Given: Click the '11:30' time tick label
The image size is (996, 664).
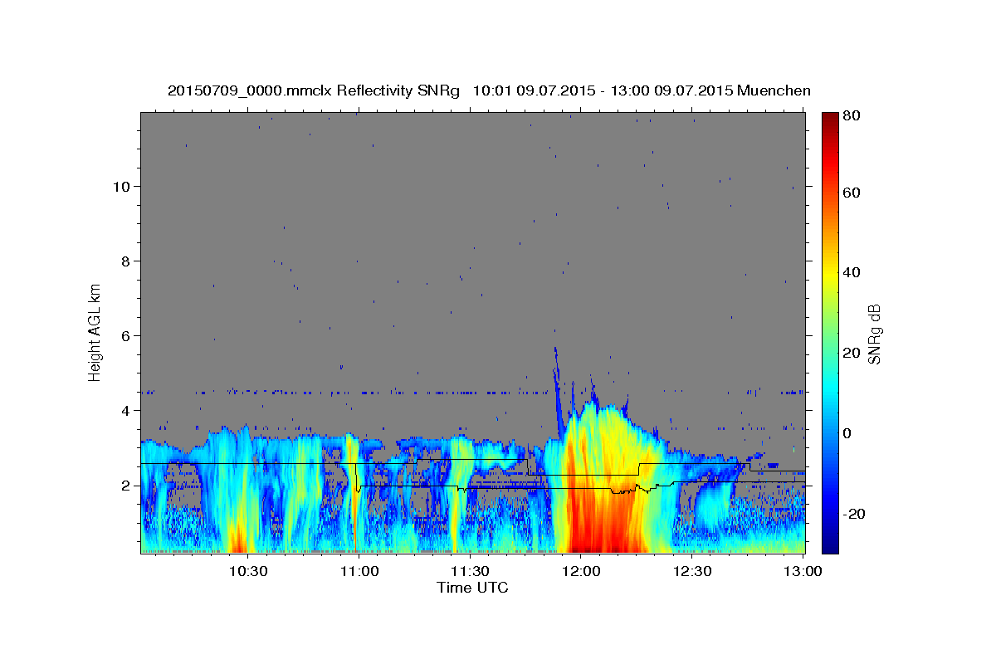Looking at the screenshot, I should click(470, 571).
